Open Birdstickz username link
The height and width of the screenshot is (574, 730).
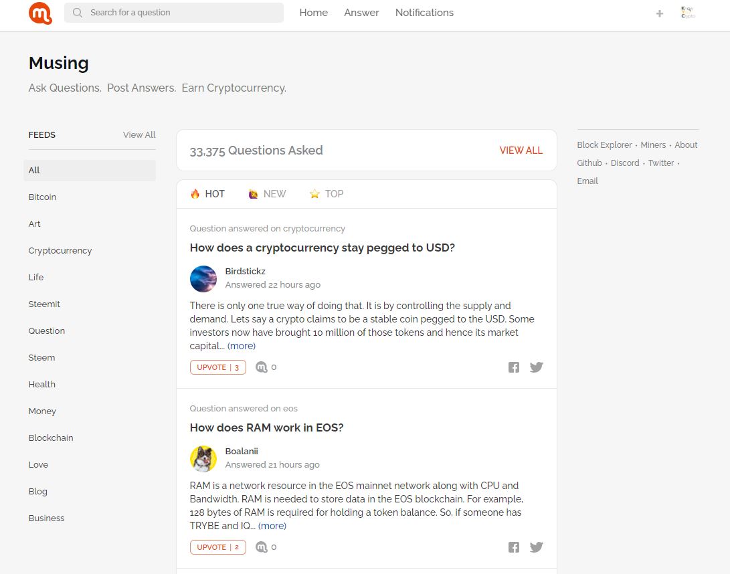[246, 272]
